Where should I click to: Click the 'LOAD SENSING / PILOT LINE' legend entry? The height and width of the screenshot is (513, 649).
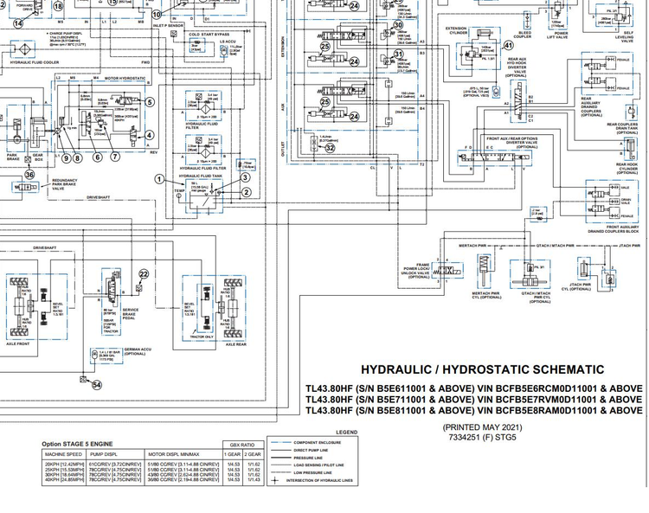pyautogui.click(x=318, y=465)
